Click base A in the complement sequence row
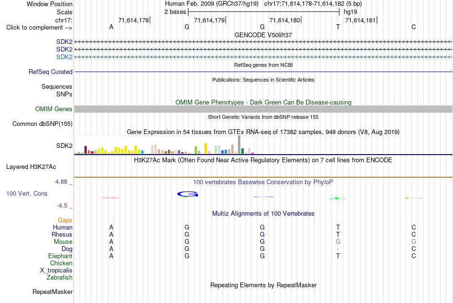 pyautogui.click(x=111, y=27)
